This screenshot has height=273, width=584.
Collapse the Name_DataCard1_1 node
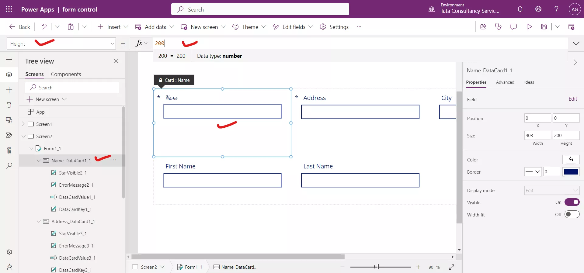click(x=39, y=161)
